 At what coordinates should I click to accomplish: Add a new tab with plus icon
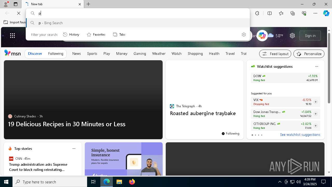88,4
